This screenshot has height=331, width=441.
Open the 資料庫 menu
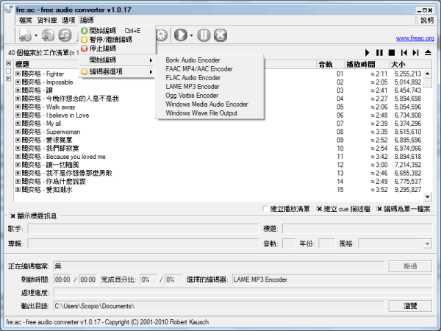pyautogui.click(x=47, y=21)
